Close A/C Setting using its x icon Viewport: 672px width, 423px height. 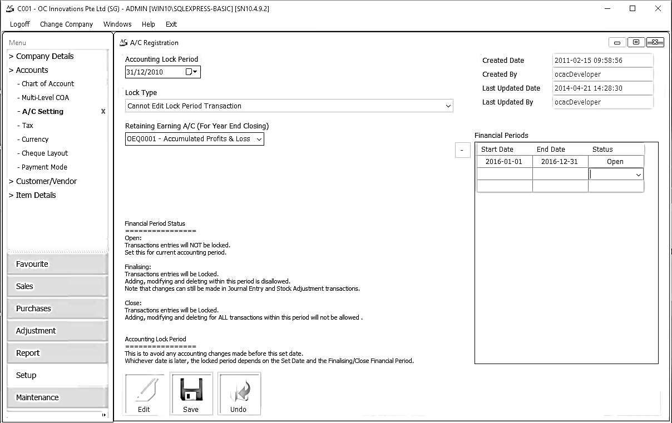(x=103, y=111)
